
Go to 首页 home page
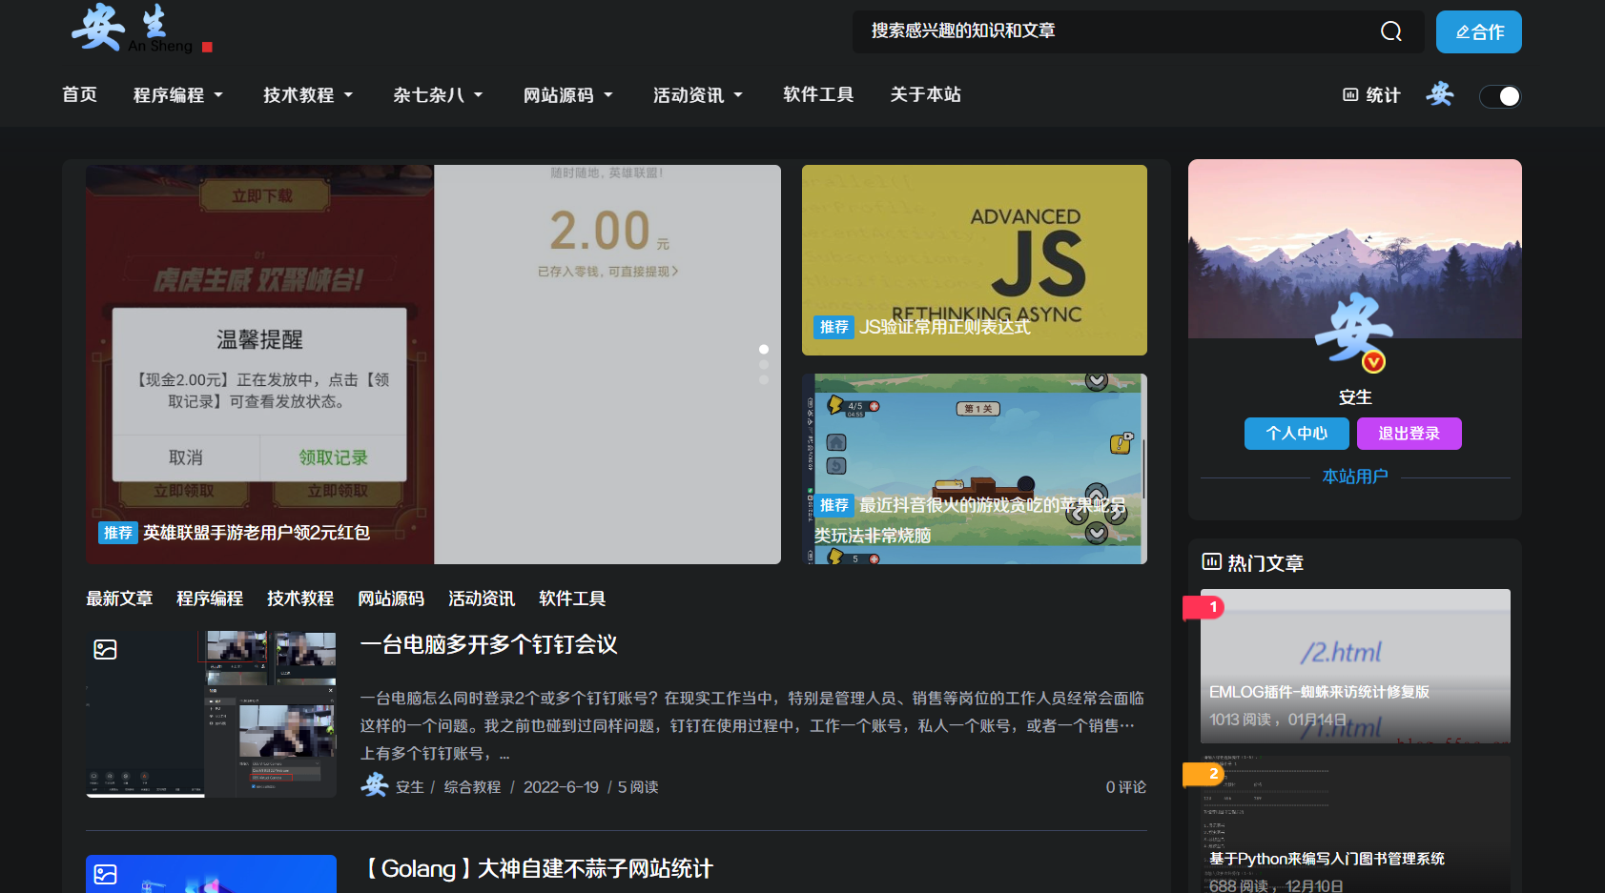tap(80, 94)
